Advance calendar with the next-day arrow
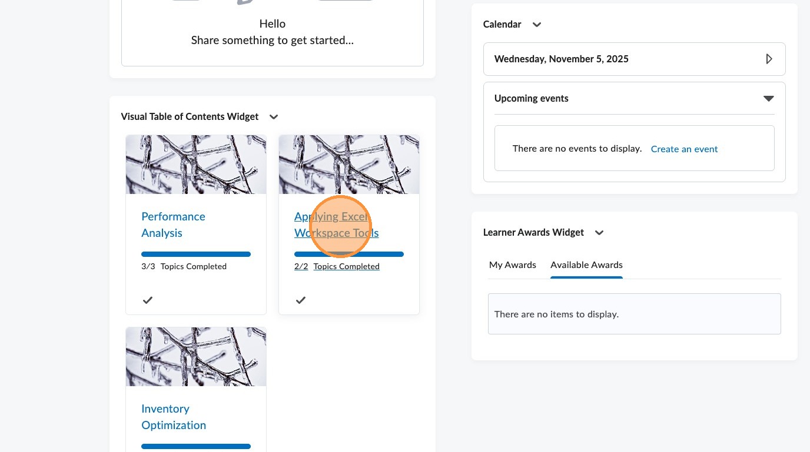 tap(769, 59)
